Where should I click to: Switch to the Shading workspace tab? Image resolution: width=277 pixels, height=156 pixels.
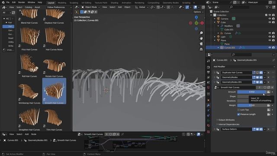click(x=114, y=3)
